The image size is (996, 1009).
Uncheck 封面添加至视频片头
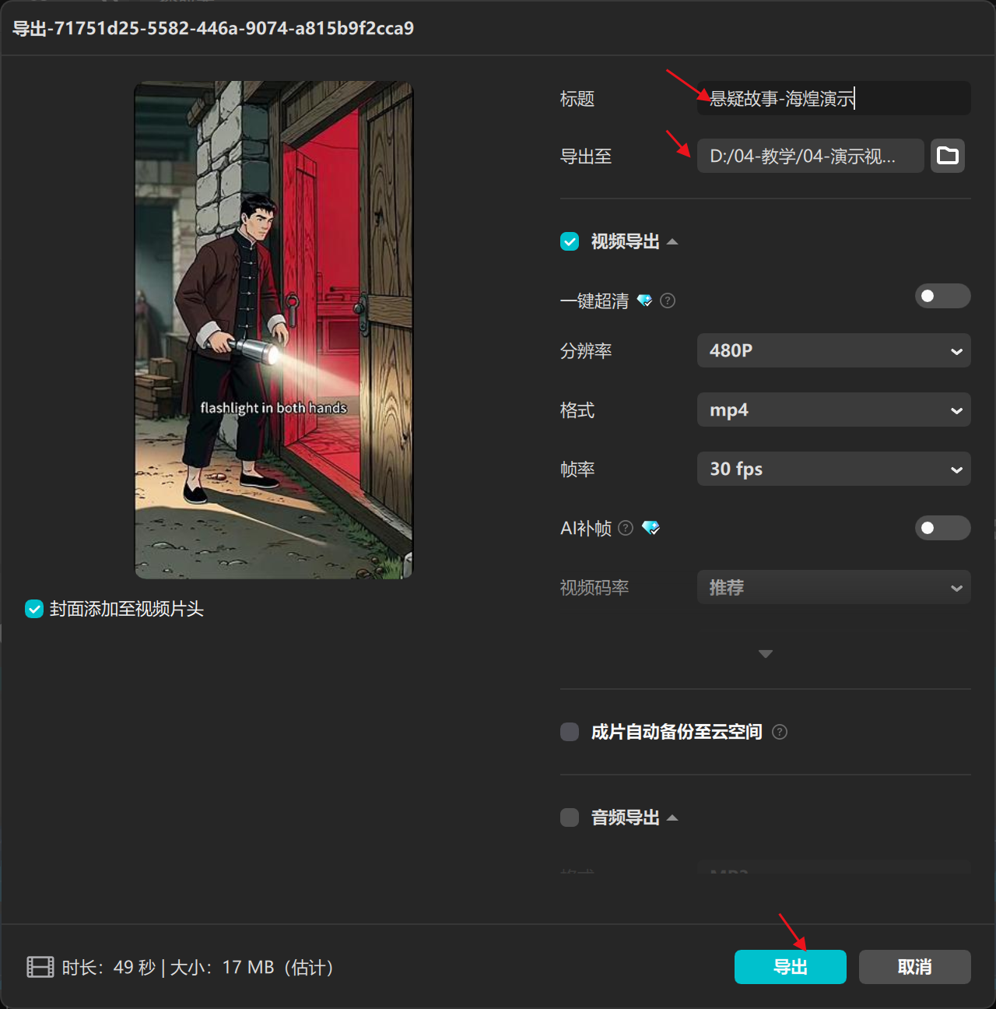pyautogui.click(x=33, y=609)
